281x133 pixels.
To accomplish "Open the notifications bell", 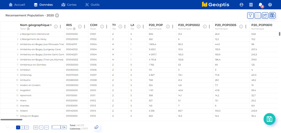I will click(x=260, y=5).
